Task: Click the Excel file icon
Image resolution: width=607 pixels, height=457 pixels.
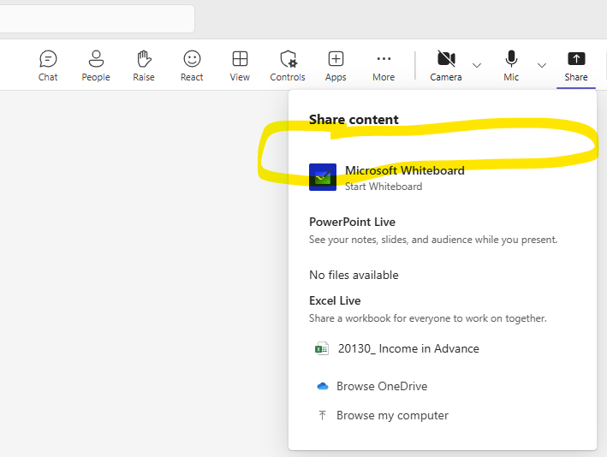Action: point(322,348)
